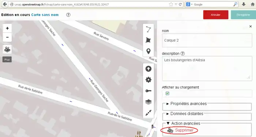This screenshot has height=137, width=256.
Task: Click the site identity globe icon in address bar
Action: point(12,4)
